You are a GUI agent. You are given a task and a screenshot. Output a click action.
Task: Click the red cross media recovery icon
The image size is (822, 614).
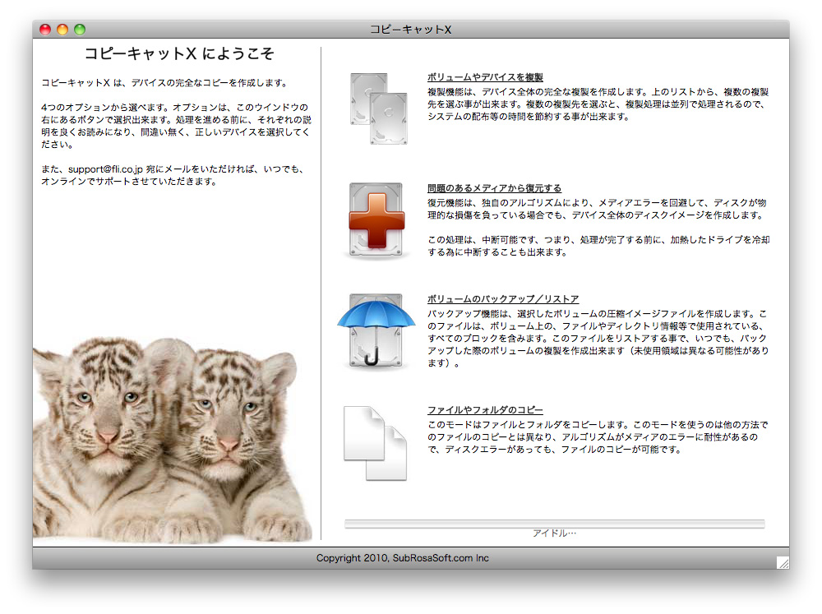[376, 221]
